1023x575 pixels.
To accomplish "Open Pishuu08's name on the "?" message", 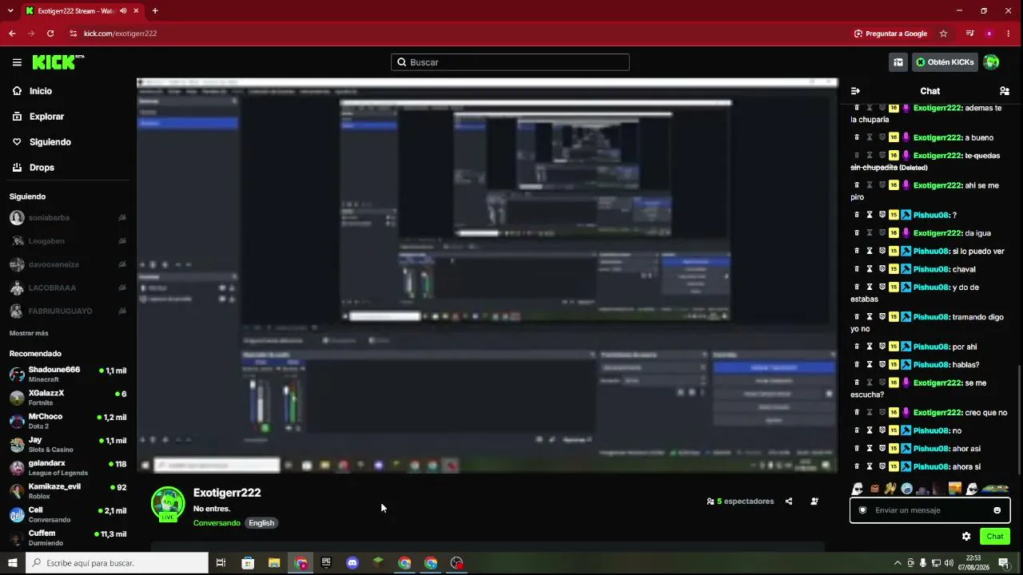I will point(932,215).
